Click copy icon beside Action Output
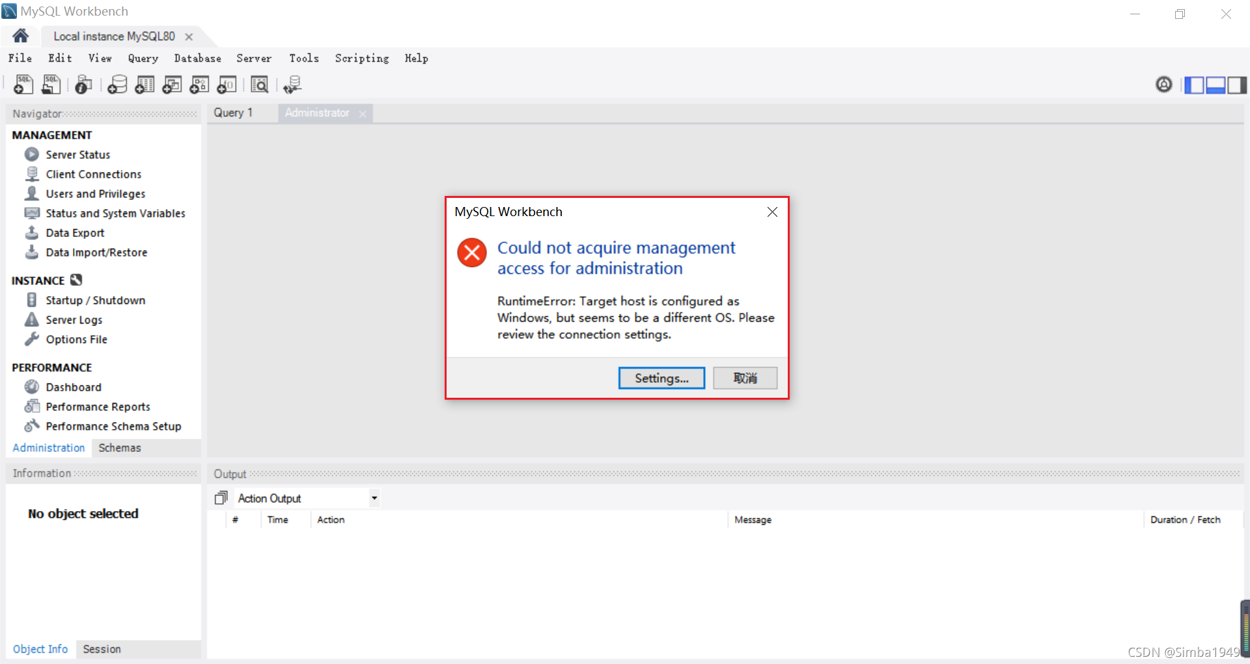 click(x=221, y=498)
